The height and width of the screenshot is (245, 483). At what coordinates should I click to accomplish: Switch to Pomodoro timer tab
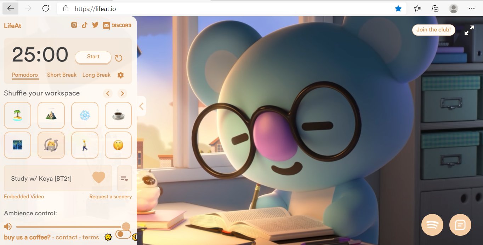coord(25,75)
